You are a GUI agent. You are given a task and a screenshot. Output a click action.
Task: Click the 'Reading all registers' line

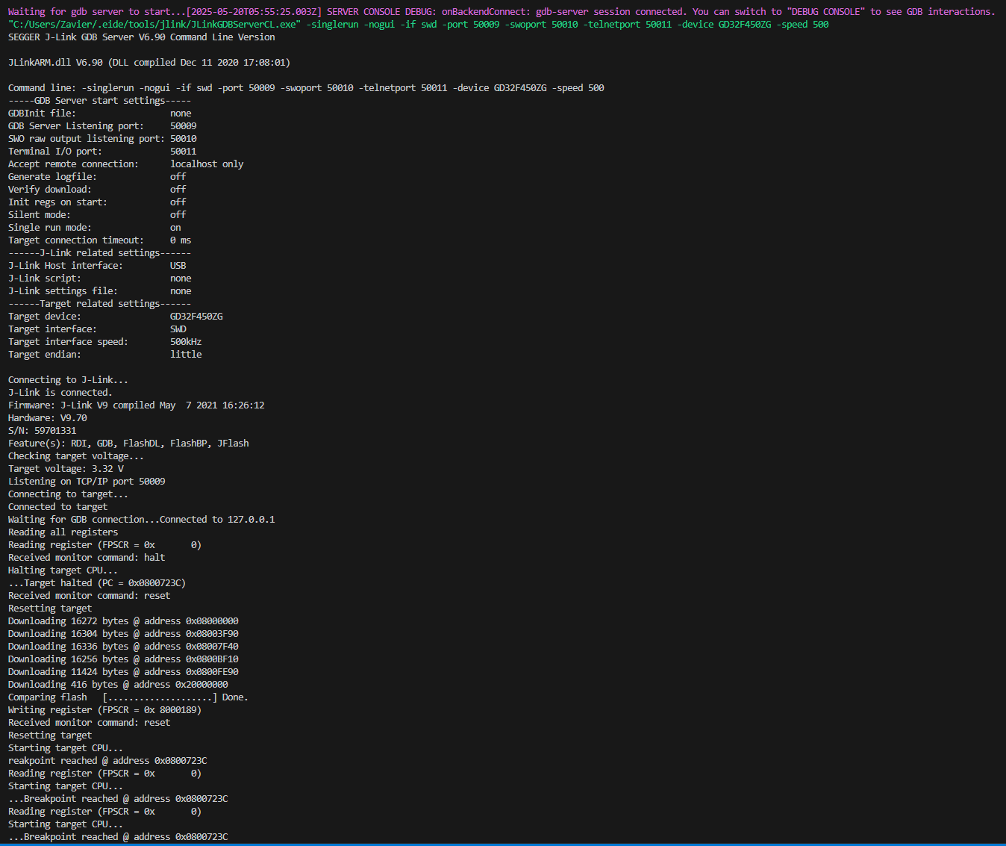coord(63,532)
